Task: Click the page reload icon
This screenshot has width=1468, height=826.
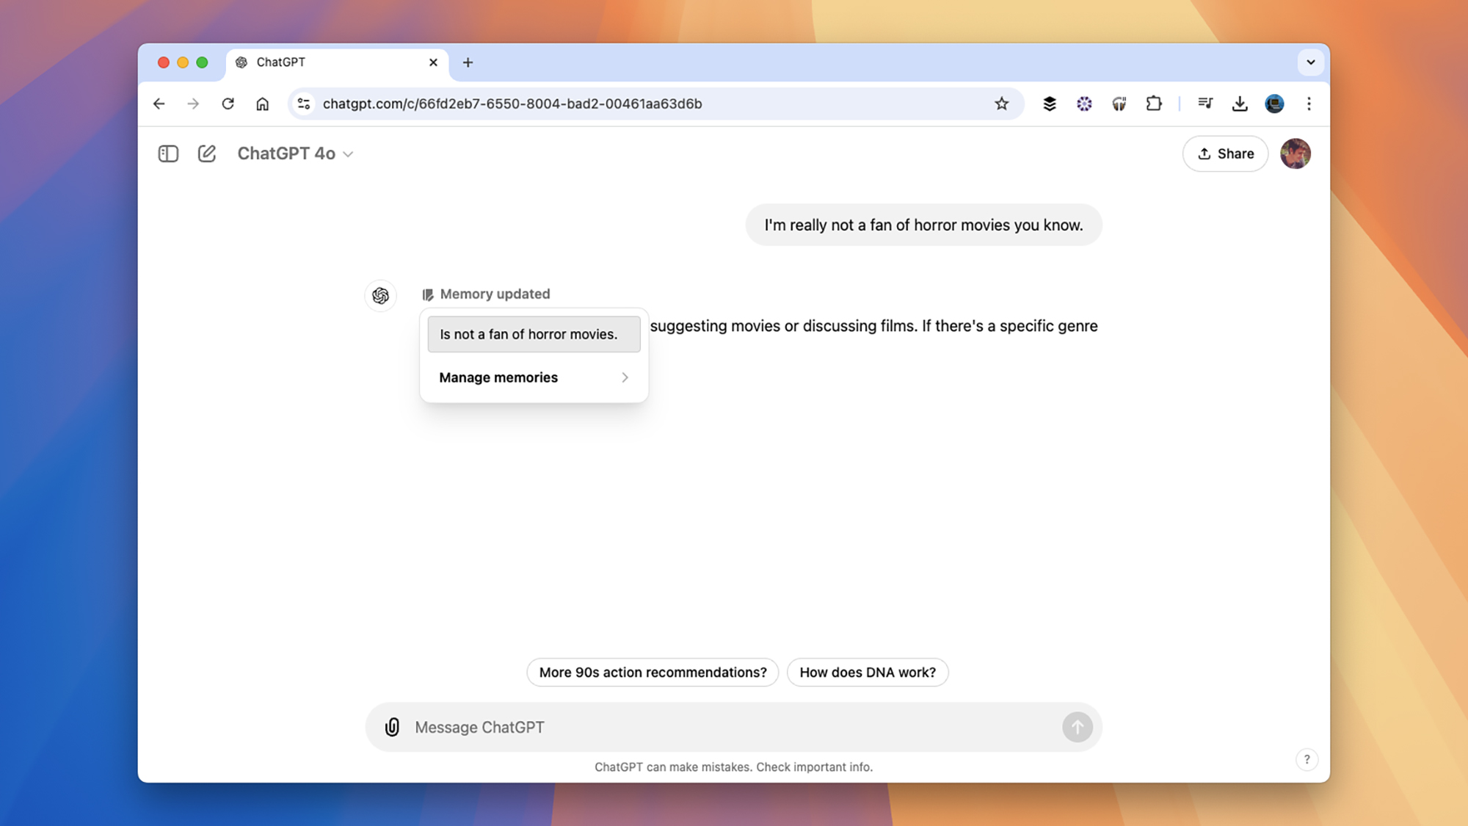Action: click(227, 103)
